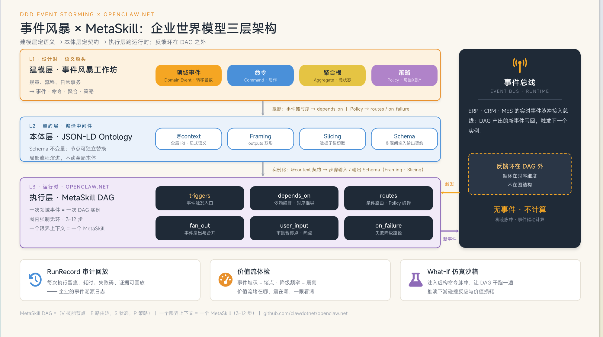Click the dashed 反馈环在 DAG 外 box
The image size is (603, 337).
(x=520, y=174)
